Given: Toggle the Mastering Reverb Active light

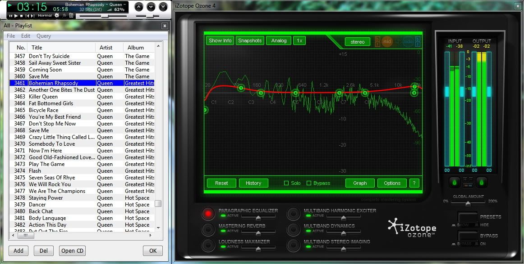Looking at the screenshot, I should tap(223, 231).
